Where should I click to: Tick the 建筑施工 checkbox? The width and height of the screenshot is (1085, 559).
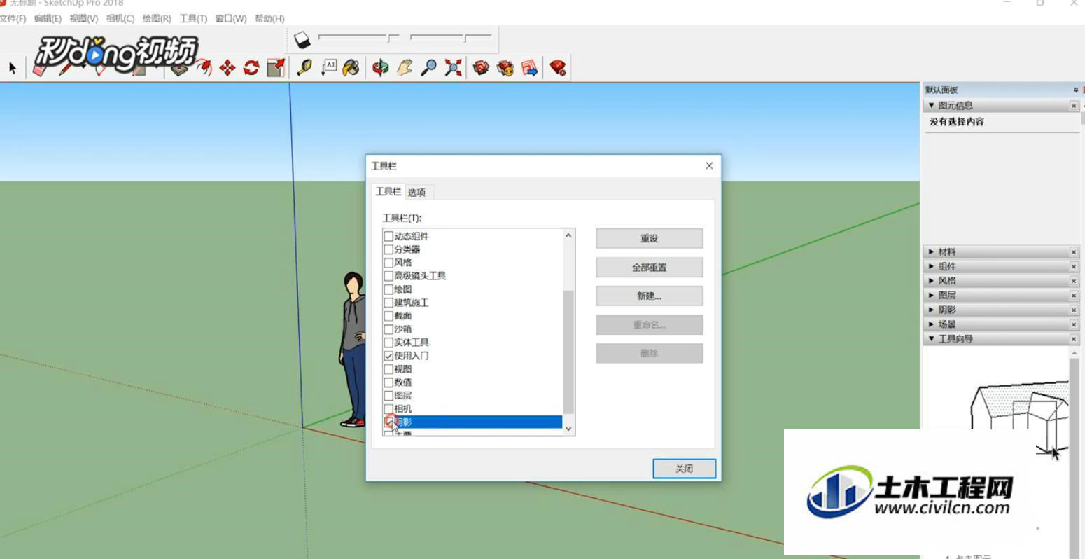[388, 303]
